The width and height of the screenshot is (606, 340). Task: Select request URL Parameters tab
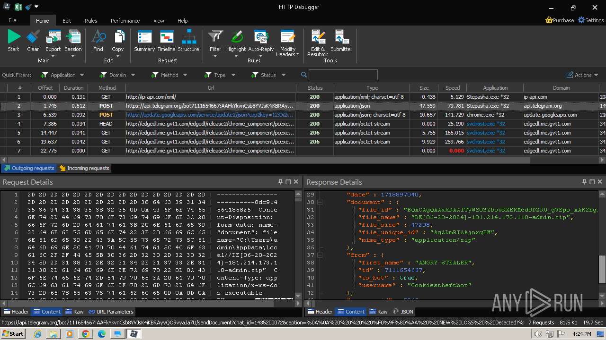pyautogui.click(x=111, y=312)
